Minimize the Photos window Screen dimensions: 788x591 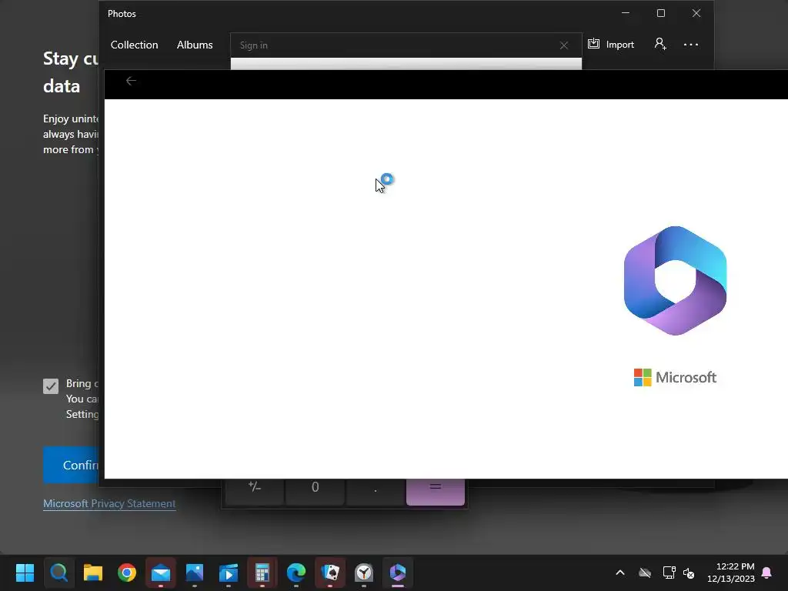pyautogui.click(x=626, y=13)
